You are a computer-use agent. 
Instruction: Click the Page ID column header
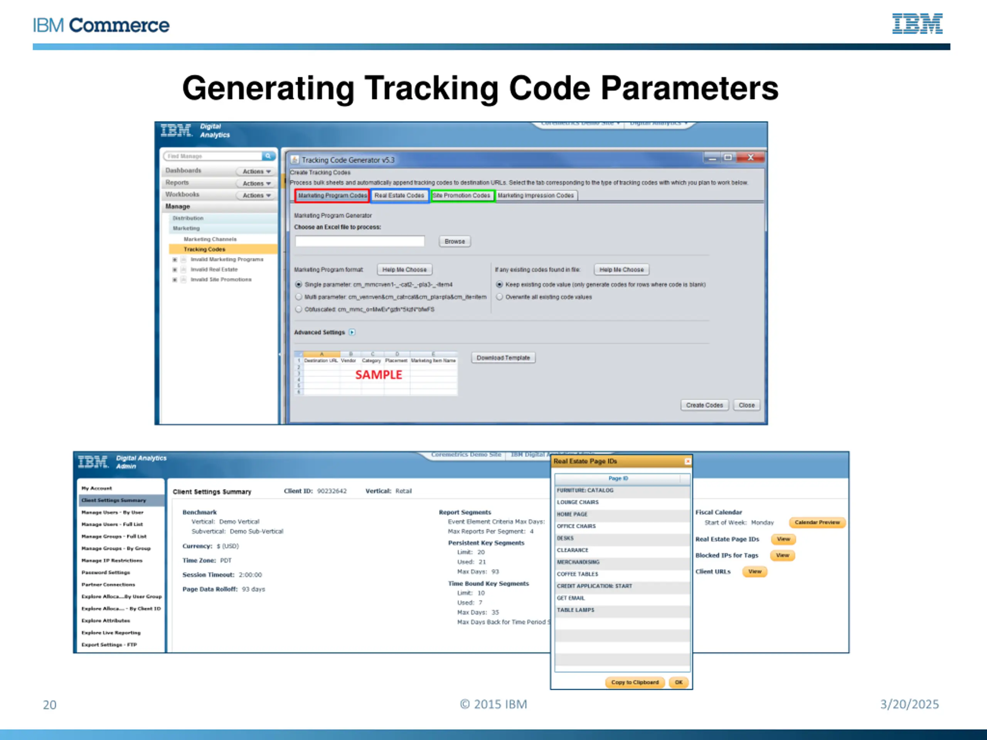[x=618, y=478]
